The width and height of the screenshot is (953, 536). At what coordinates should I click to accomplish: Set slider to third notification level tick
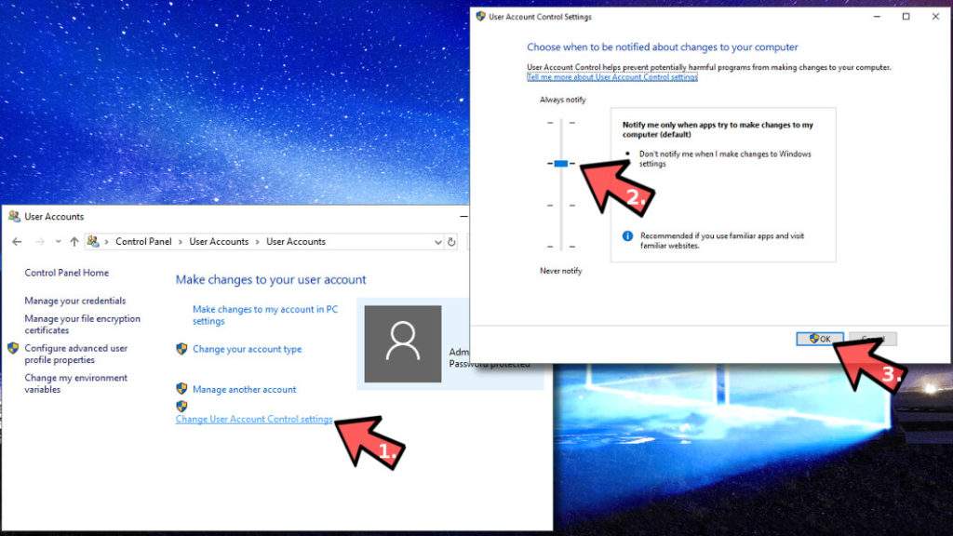[561, 206]
